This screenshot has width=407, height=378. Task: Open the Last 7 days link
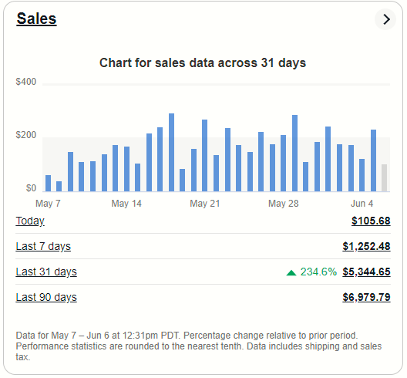(43, 247)
